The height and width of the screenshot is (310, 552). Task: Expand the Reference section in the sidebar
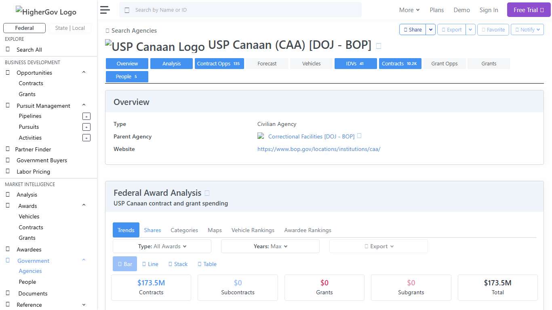[84, 304]
